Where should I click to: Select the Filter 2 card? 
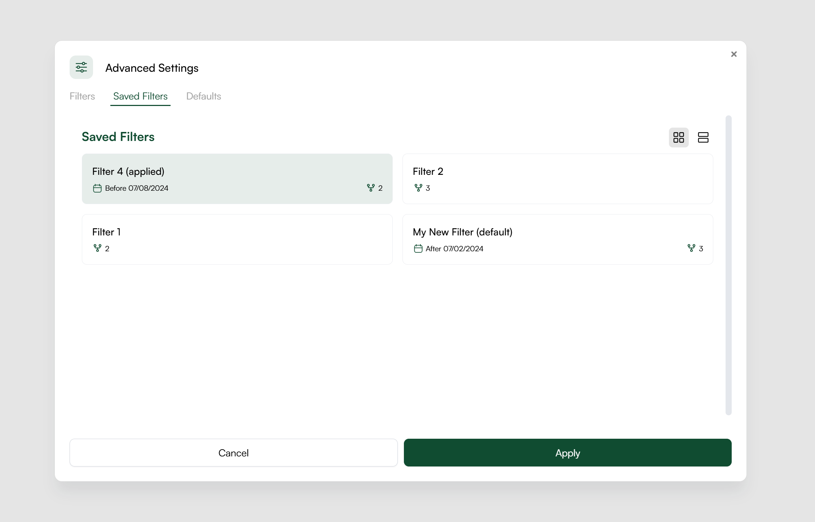click(558, 179)
